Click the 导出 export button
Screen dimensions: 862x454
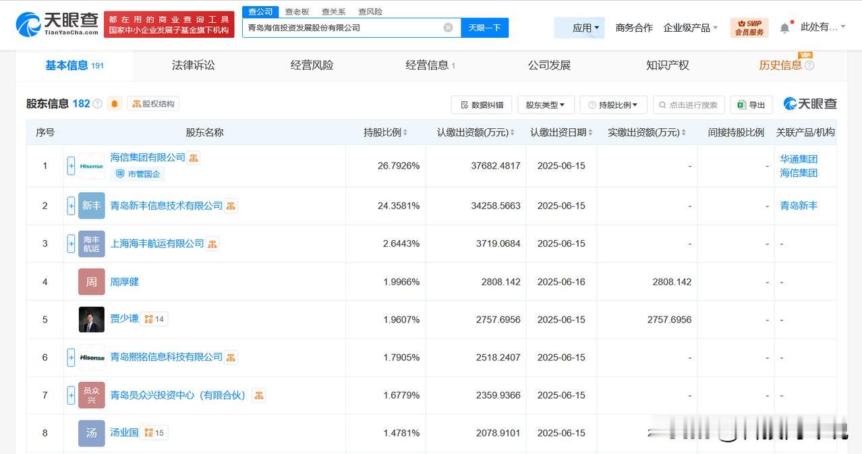[751, 105]
